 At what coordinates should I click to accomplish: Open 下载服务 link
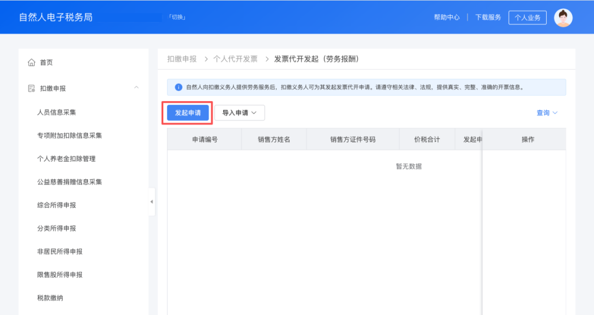click(x=488, y=18)
